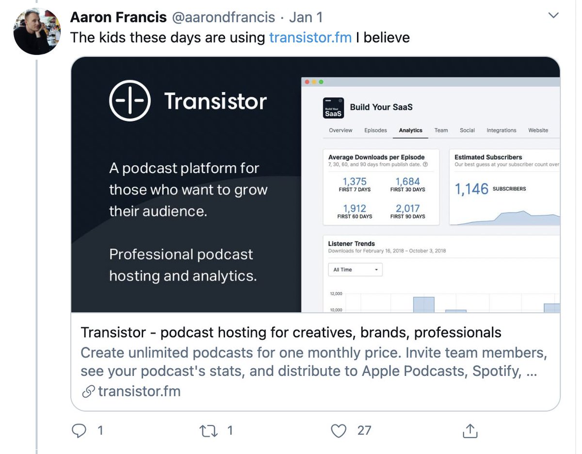Switch to the Episodes tab
This screenshot has height=454, width=582.
tap(375, 130)
